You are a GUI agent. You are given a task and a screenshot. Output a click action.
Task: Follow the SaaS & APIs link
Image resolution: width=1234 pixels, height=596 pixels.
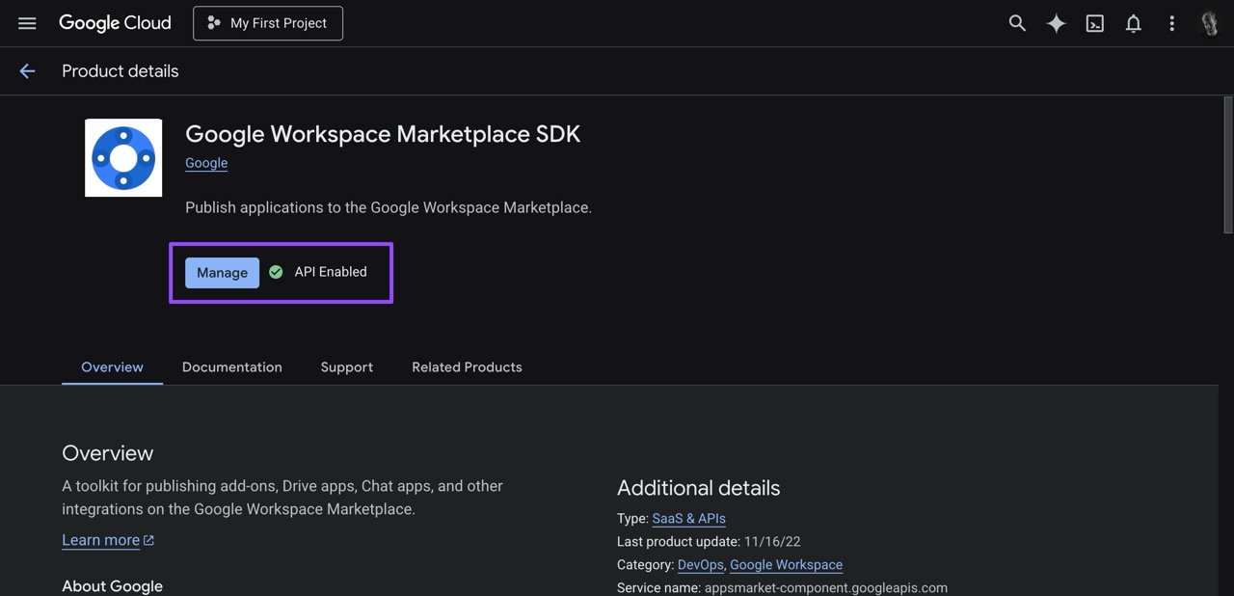[688, 518]
